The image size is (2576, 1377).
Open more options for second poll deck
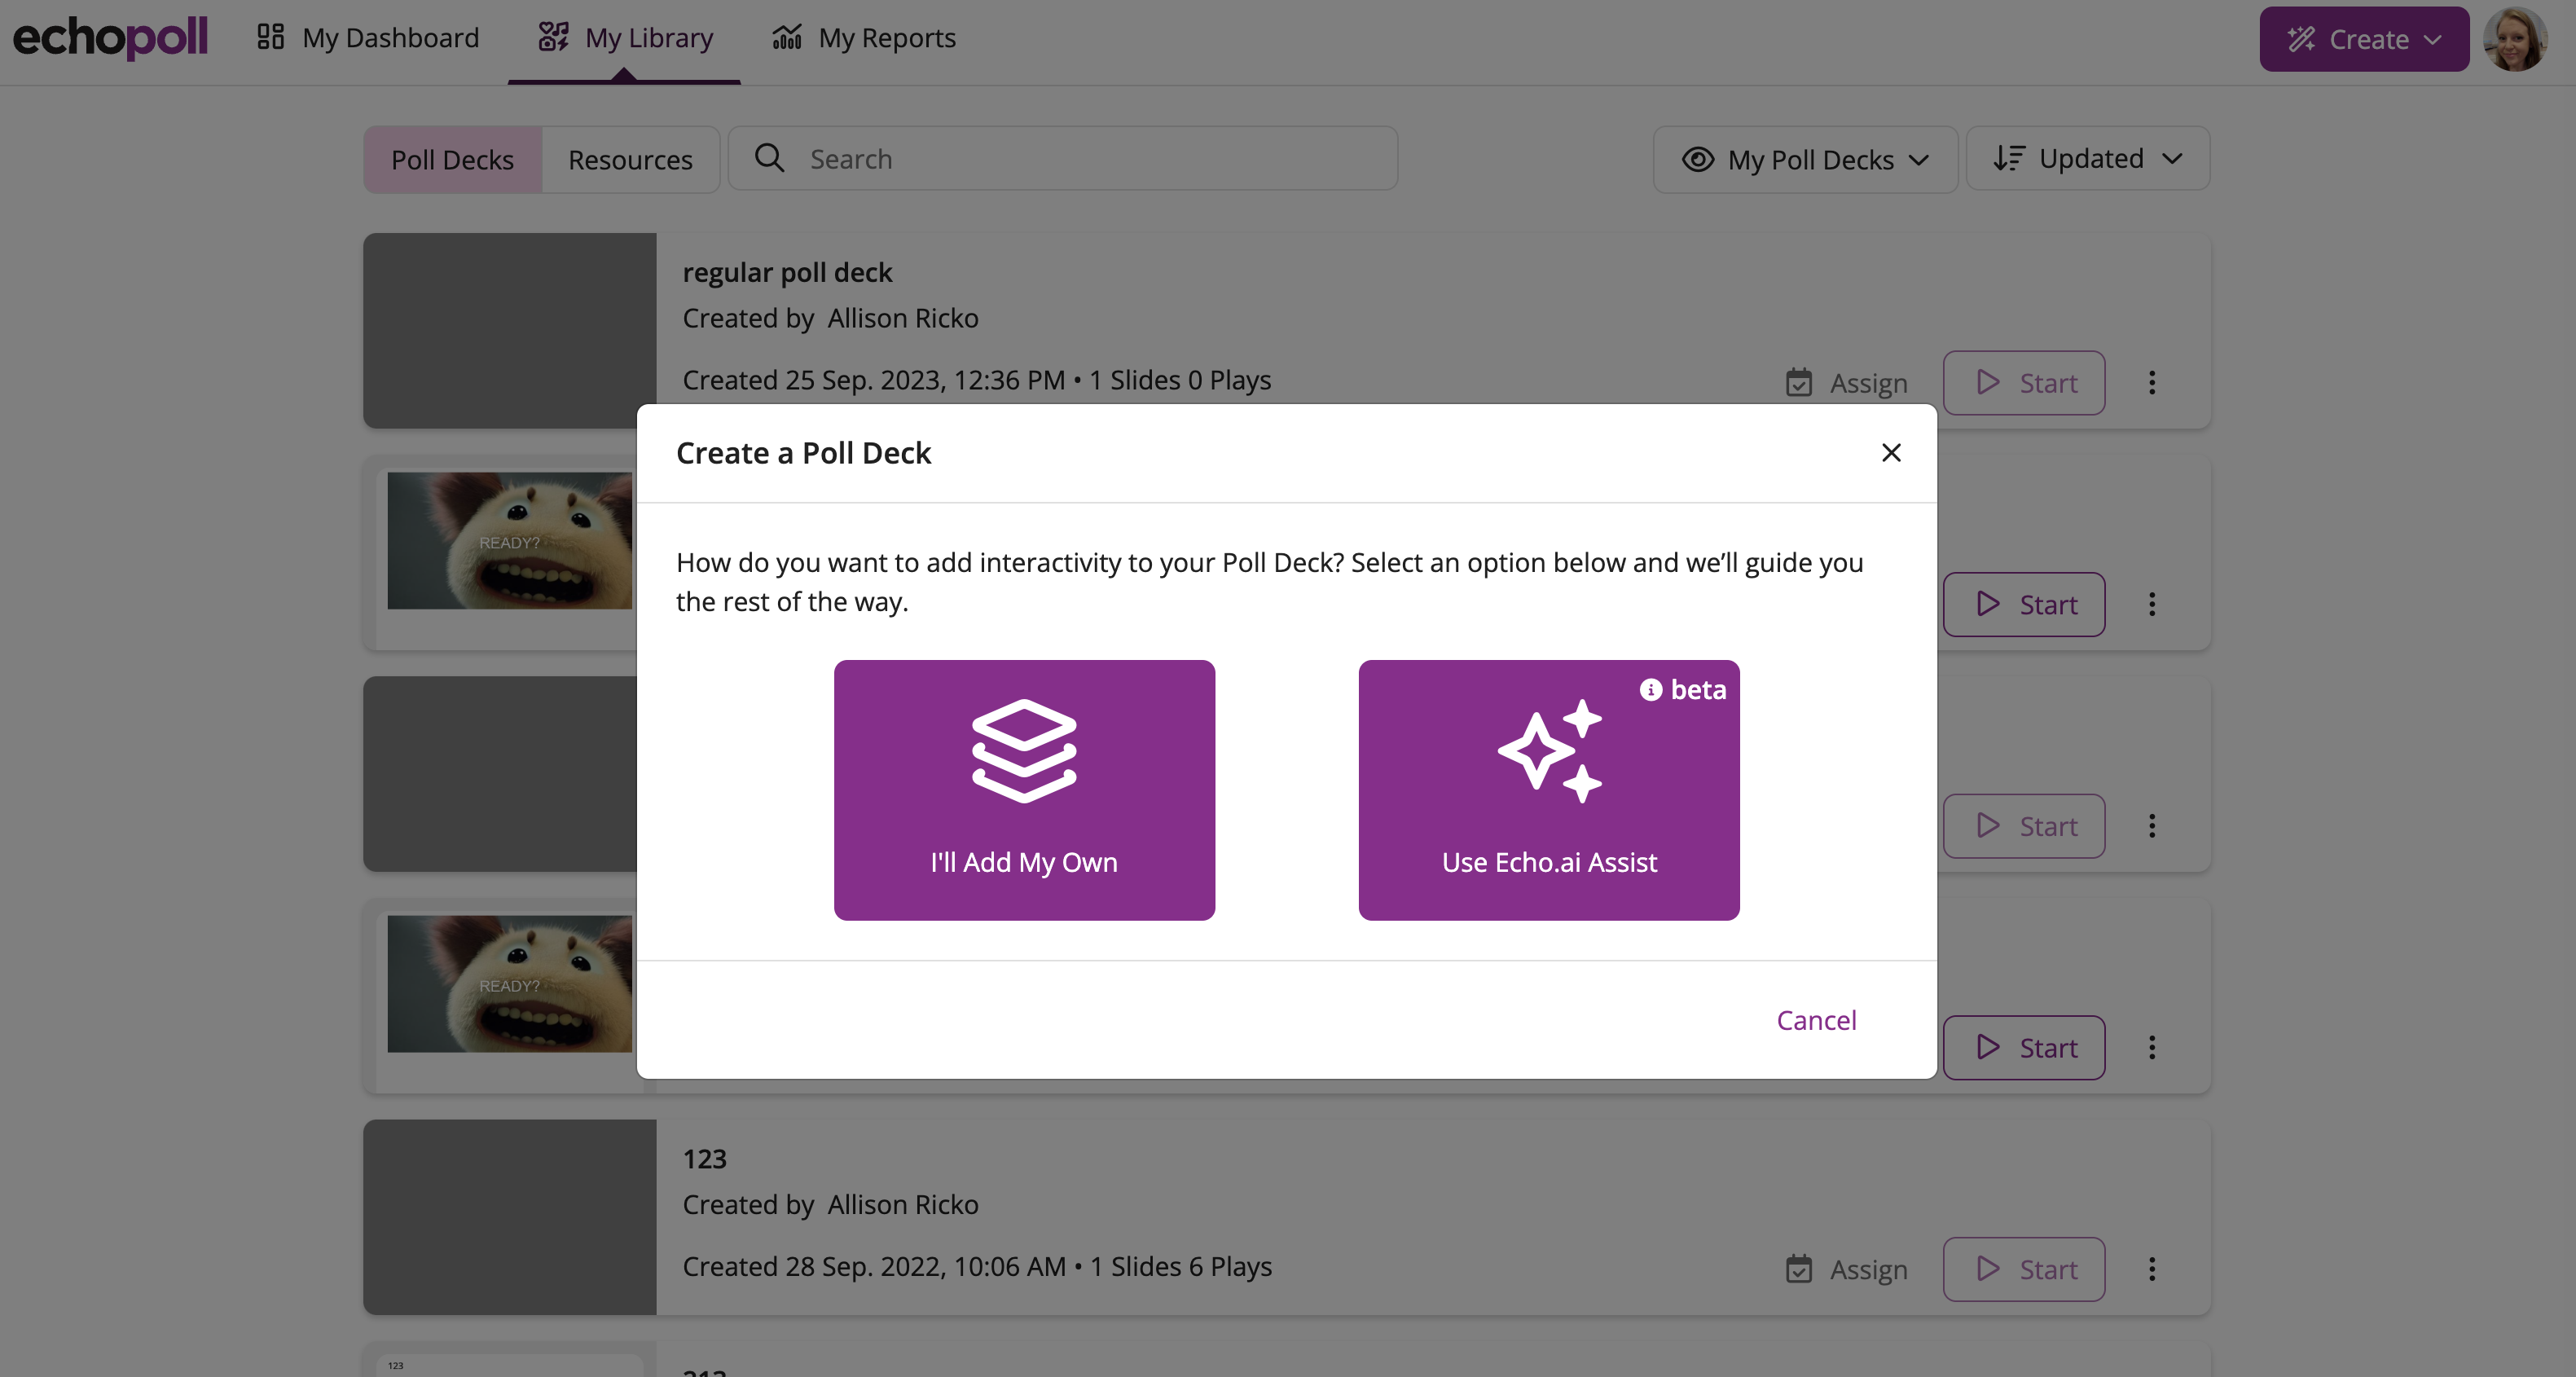pyautogui.click(x=2152, y=604)
